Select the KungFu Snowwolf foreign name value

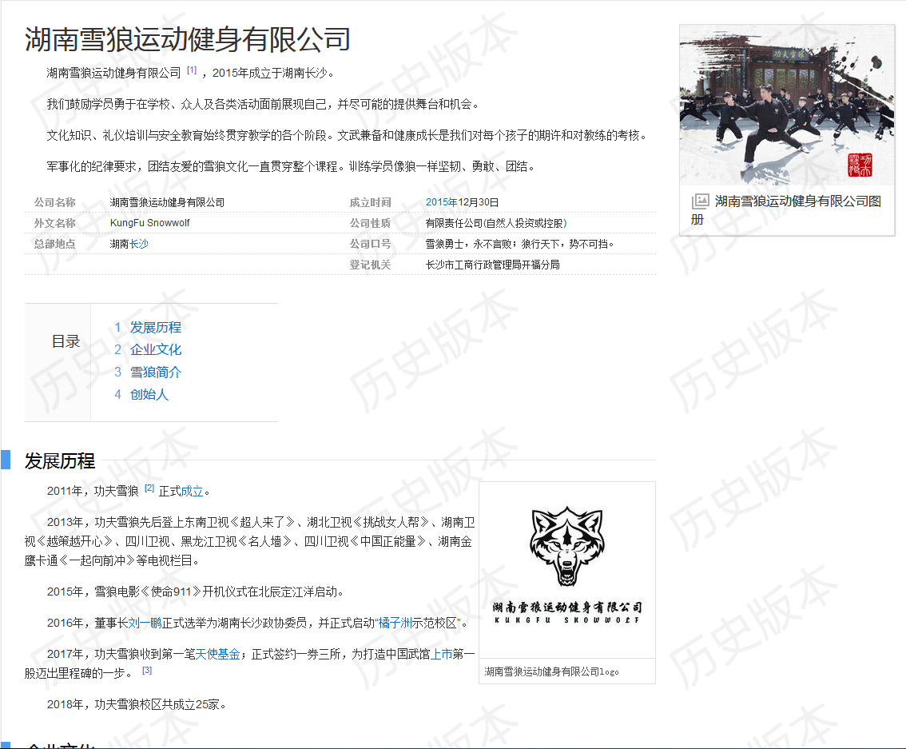click(149, 223)
